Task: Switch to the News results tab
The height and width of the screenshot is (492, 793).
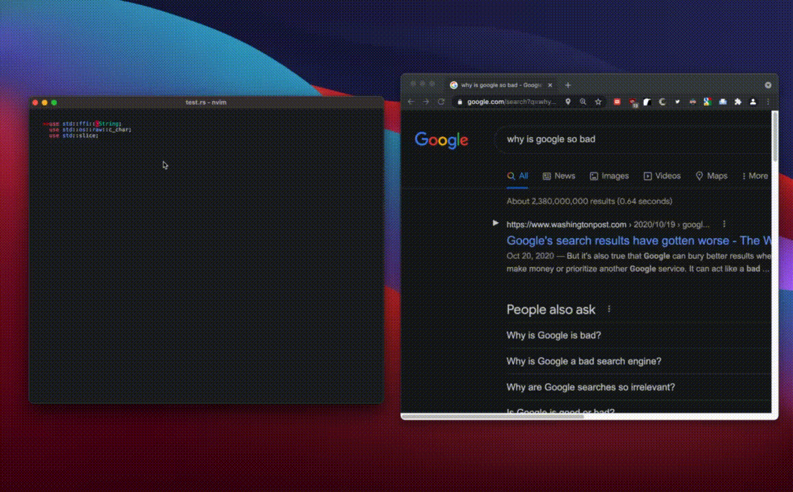Action: click(559, 176)
